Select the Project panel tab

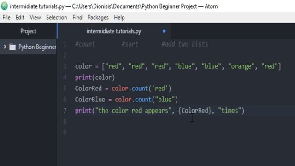pos(28,31)
